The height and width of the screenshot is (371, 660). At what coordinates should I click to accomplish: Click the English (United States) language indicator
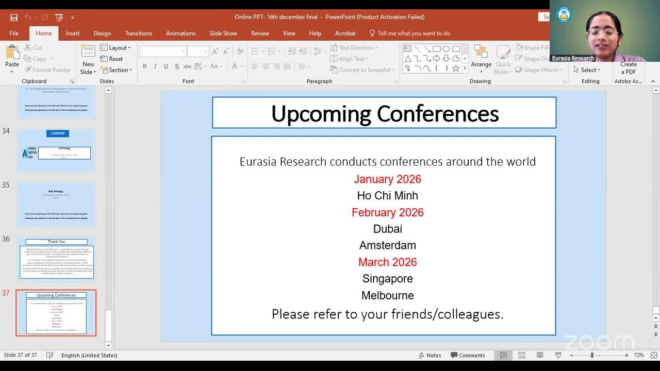(x=89, y=356)
